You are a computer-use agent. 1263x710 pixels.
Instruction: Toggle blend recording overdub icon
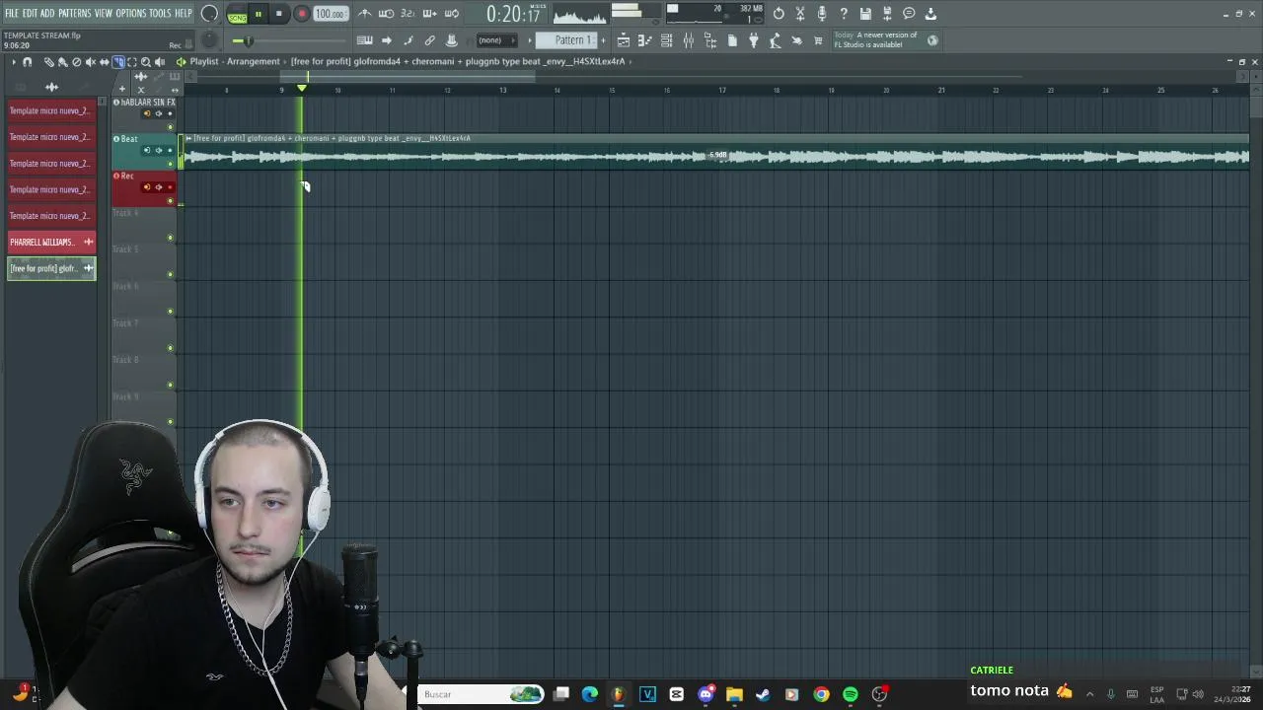pyautogui.click(x=430, y=14)
